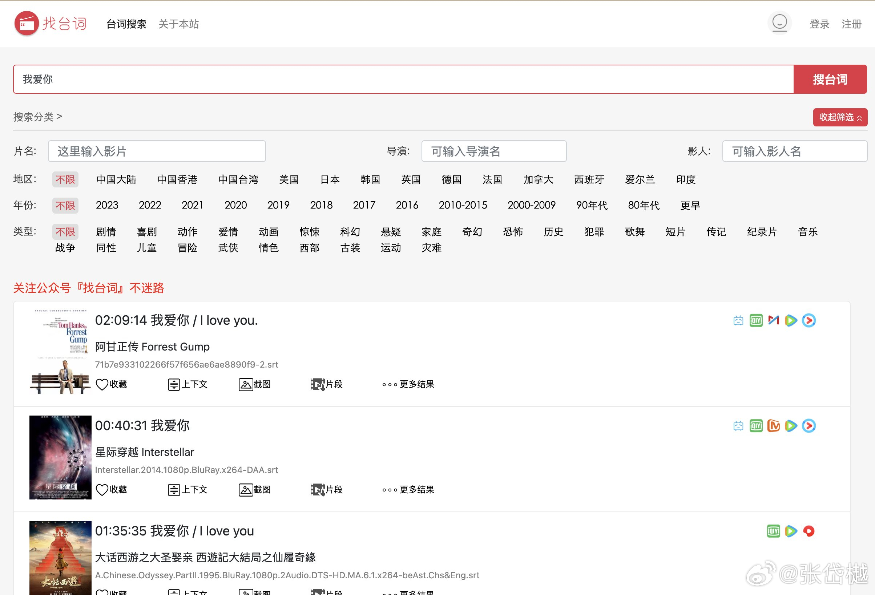Select 不限 in the 地区 filter row
This screenshot has width=875, height=595.
[x=65, y=179]
